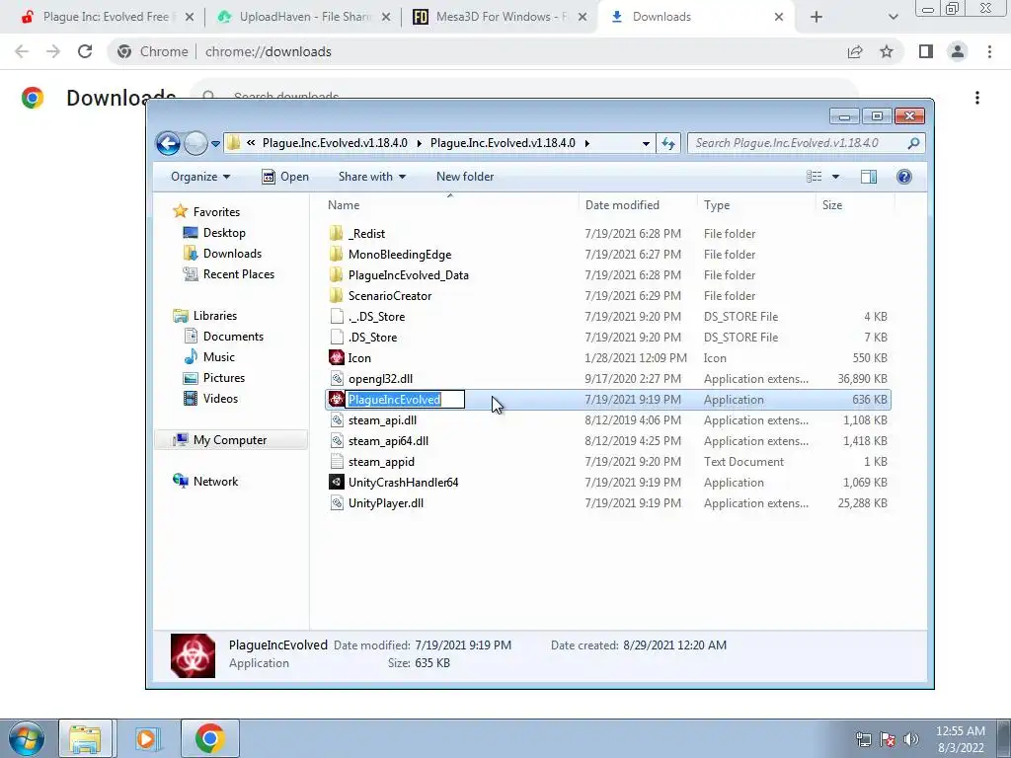Click the magnifier icon in Explorer search
Viewport: 1011px width, 758px height.
(x=913, y=143)
